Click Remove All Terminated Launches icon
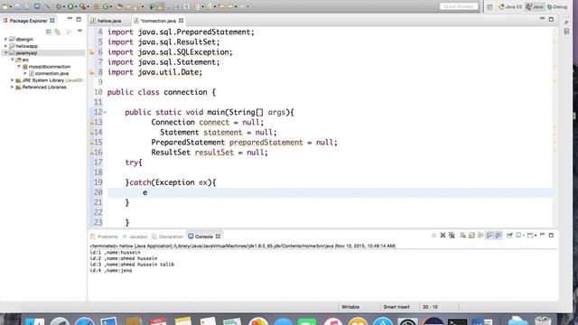 pyautogui.click(x=452, y=235)
